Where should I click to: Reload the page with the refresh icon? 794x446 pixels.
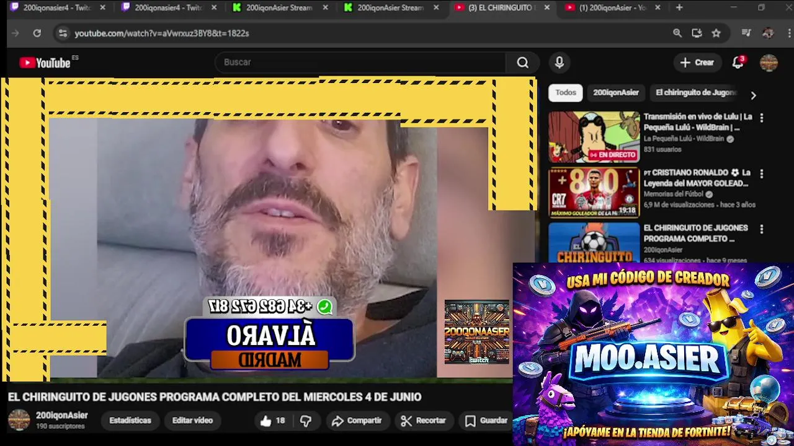click(x=37, y=33)
